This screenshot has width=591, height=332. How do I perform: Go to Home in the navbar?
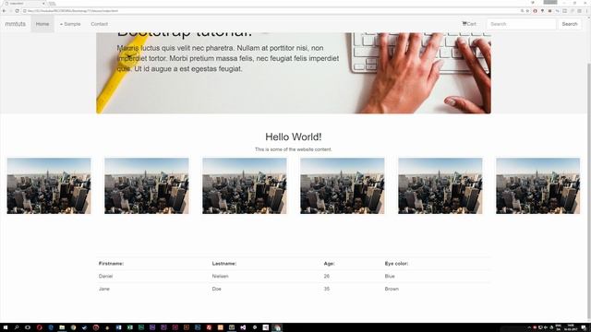[x=42, y=24]
